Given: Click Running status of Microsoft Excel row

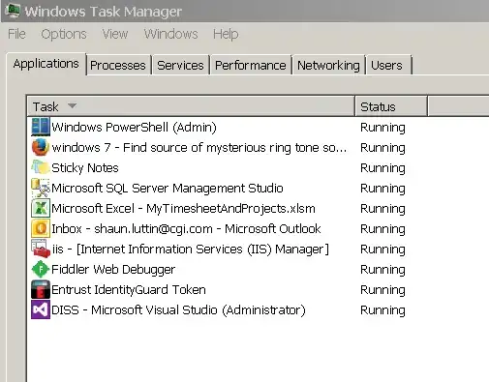Looking at the screenshot, I should coord(382,209).
